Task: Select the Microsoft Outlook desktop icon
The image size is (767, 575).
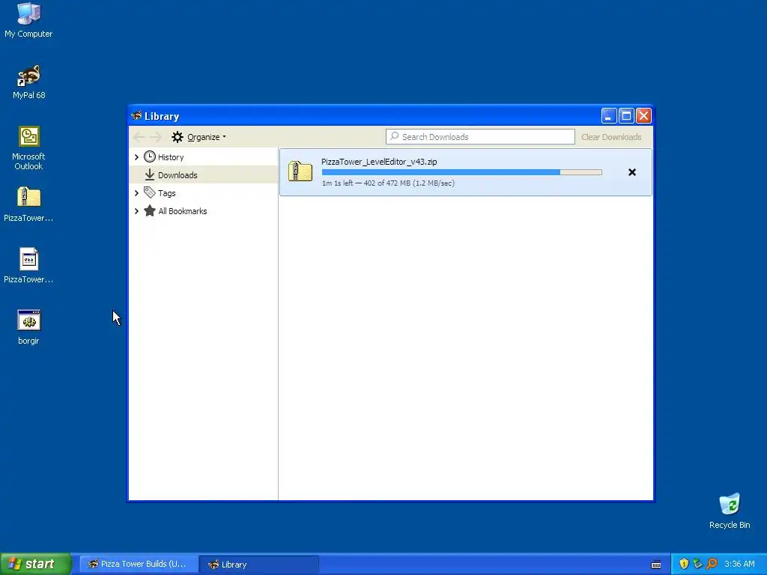Action: point(28,148)
